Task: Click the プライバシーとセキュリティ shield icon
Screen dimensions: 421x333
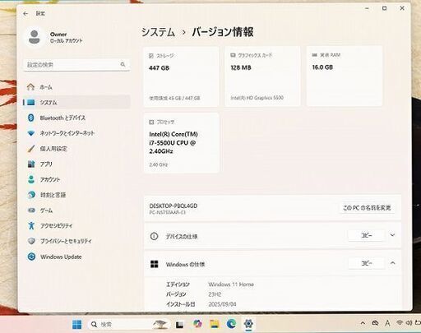Action: (31, 241)
